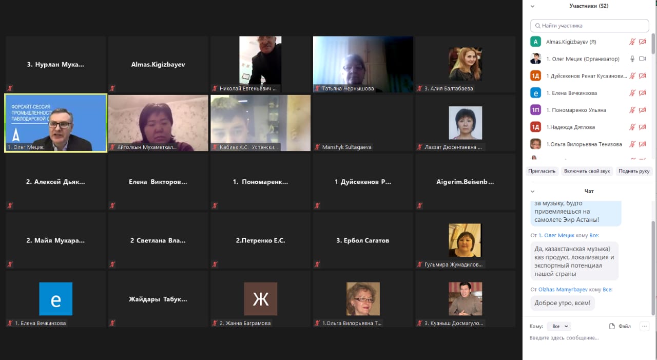Click the search magnifier icon in participant search

(x=537, y=26)
